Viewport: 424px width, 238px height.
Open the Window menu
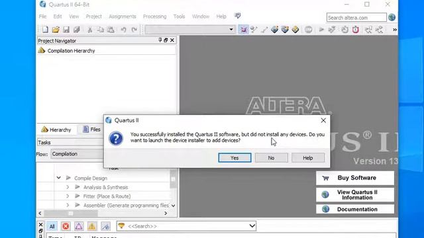tap(201, 17)
